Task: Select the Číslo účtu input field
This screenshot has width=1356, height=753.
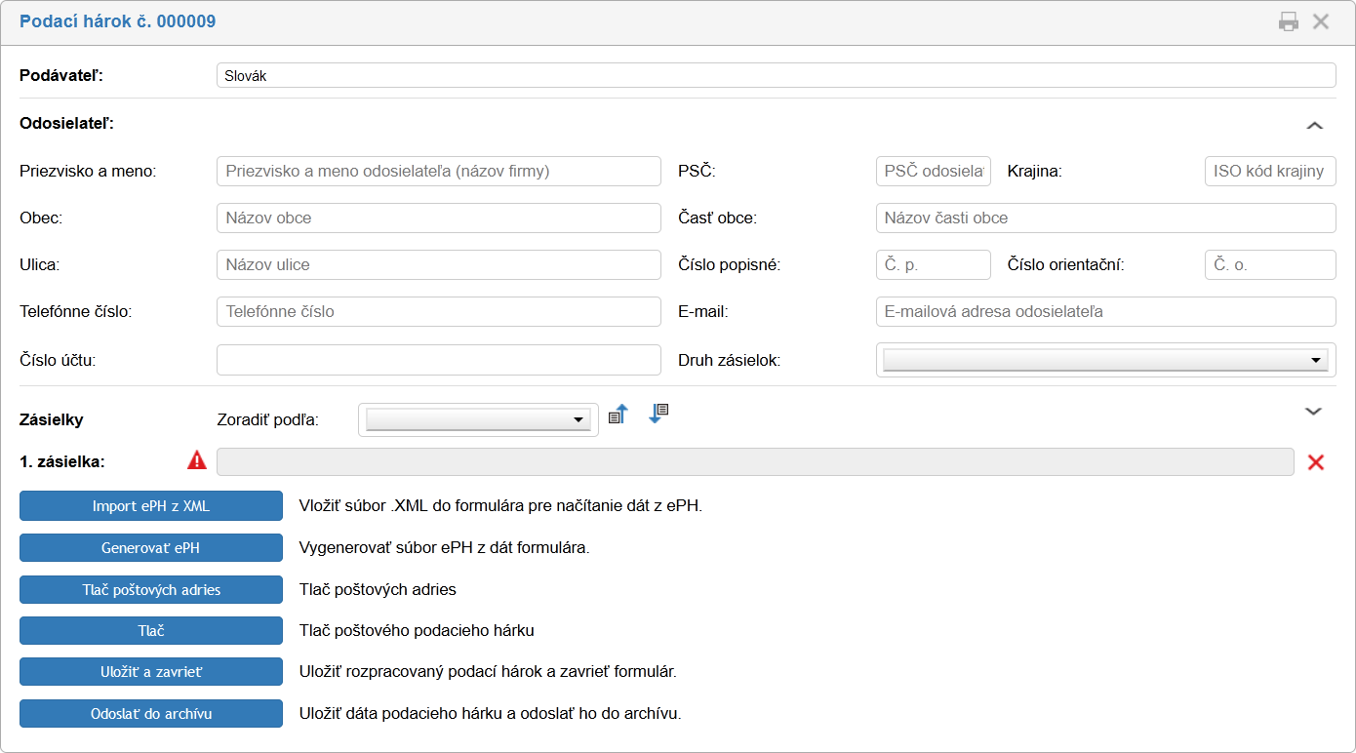Action: 438,360
